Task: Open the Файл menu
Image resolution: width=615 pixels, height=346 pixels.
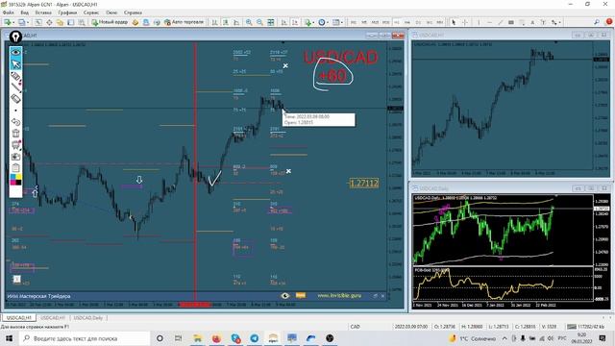Action: (x=9, y=12)
